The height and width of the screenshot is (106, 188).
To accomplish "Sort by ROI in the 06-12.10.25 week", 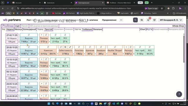I will (65, 71).
